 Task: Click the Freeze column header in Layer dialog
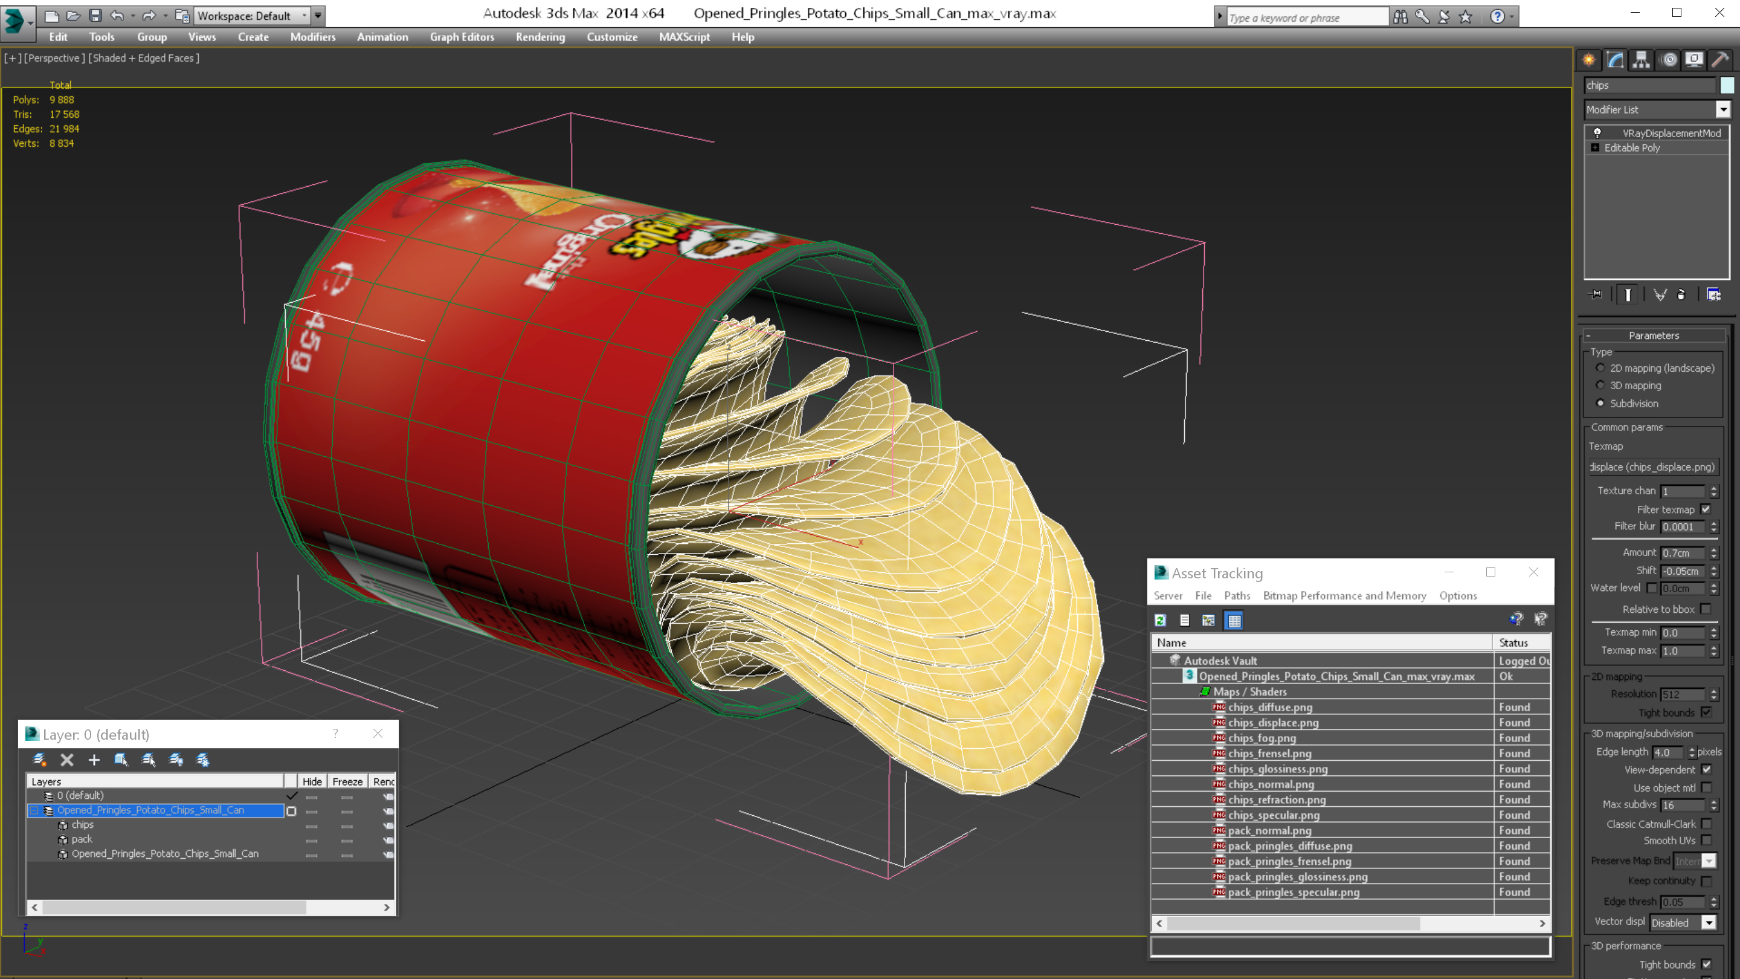click(x=347, y=781)
